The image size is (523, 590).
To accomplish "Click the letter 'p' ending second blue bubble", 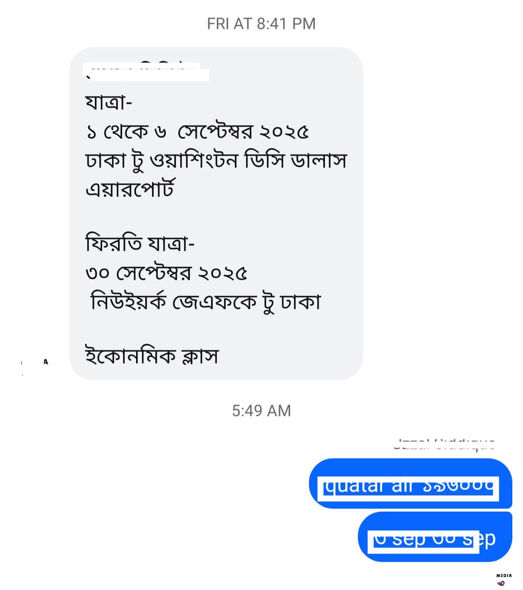I will [488, 539].
